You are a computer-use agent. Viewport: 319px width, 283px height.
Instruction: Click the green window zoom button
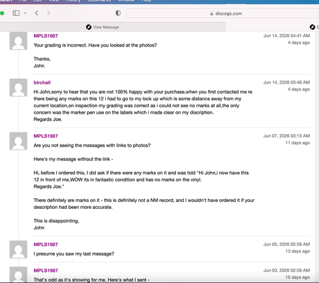click(x=2, y=13)
